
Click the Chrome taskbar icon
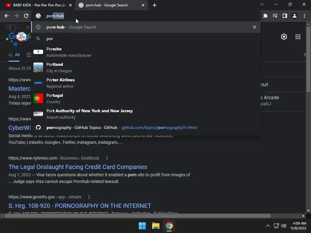click(169, 226)
